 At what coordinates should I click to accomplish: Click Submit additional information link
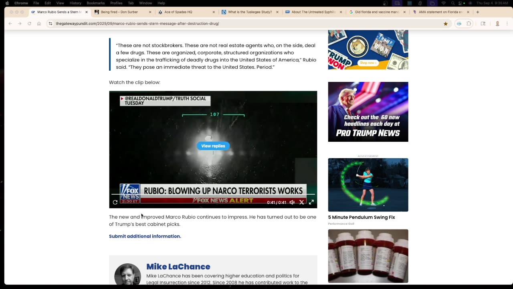click(145, 236)
